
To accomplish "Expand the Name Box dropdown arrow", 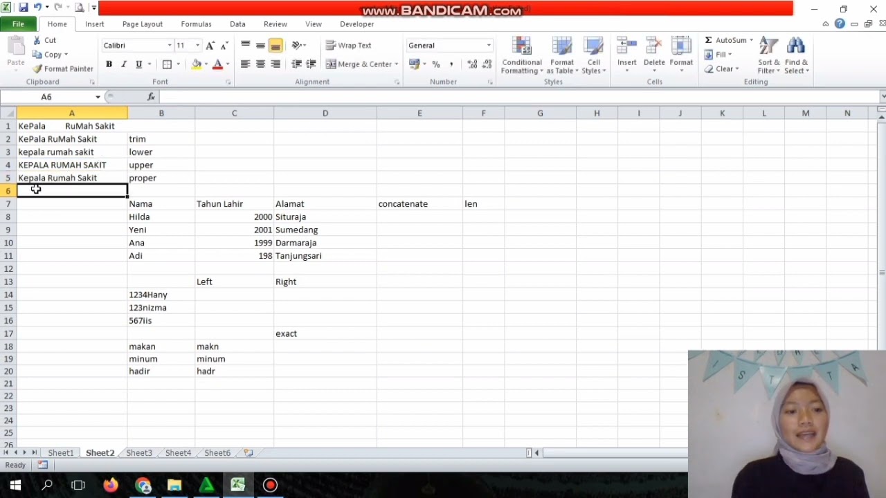I will click(x=98, y=97).
